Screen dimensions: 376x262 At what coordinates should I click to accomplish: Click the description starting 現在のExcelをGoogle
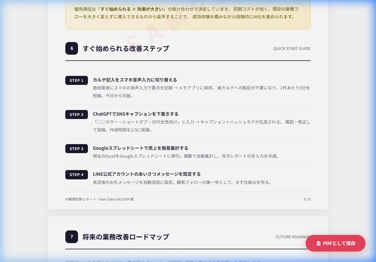(186, 156)
